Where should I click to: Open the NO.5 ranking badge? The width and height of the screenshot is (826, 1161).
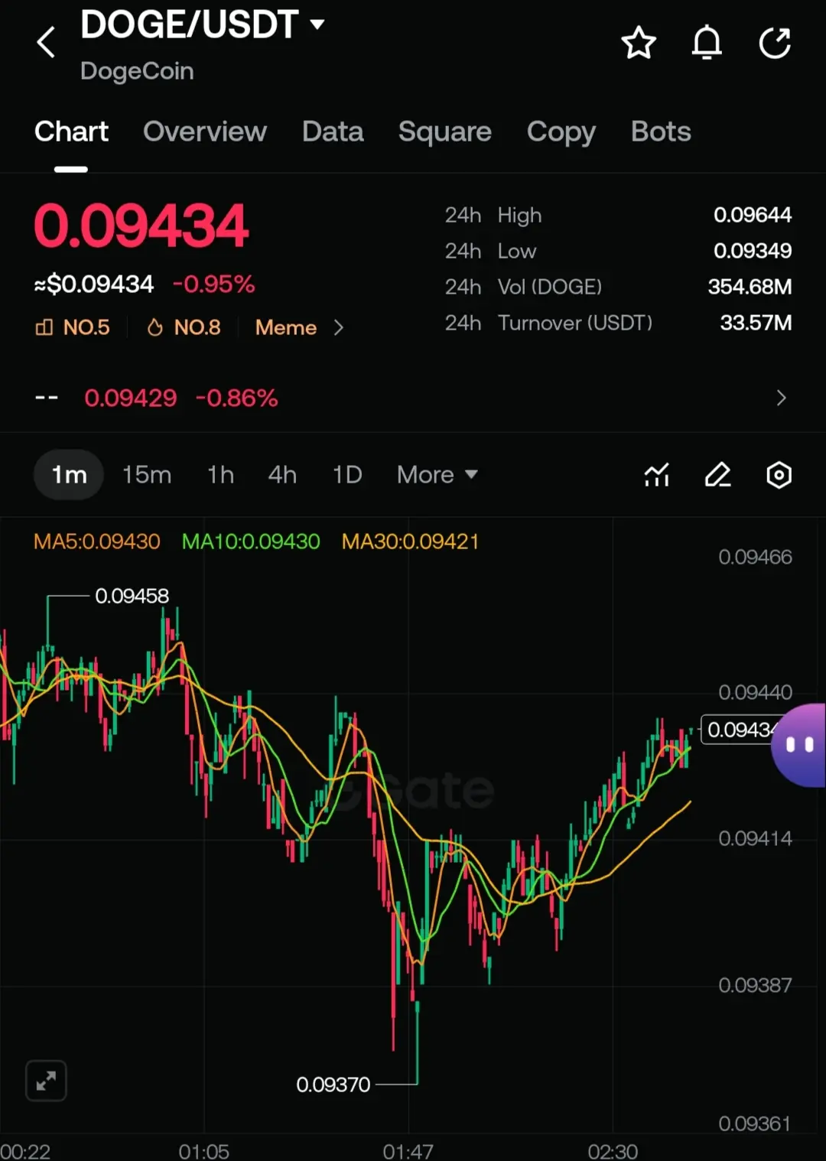tap(73, 327)
